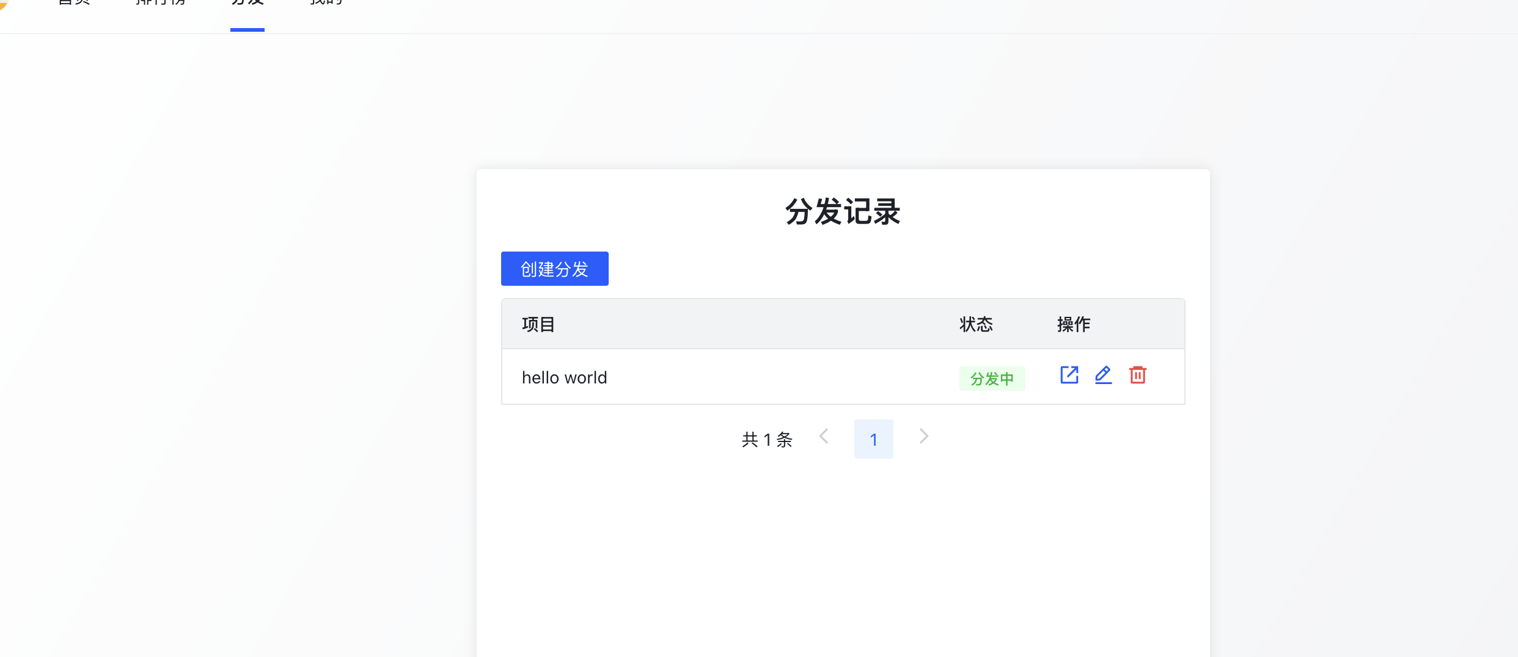
Task: Switch to the 首页 navigation tab
Action: pos(74,2)
